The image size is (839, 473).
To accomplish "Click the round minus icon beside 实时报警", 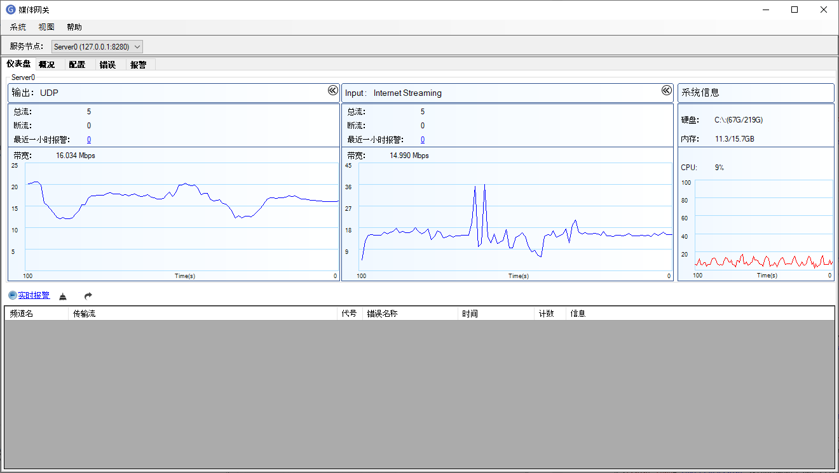I will [x=12, y=296].
